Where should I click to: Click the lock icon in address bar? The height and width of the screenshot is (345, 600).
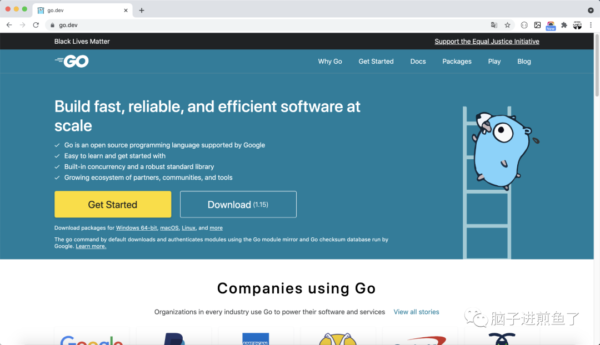[x=52, y=25]
